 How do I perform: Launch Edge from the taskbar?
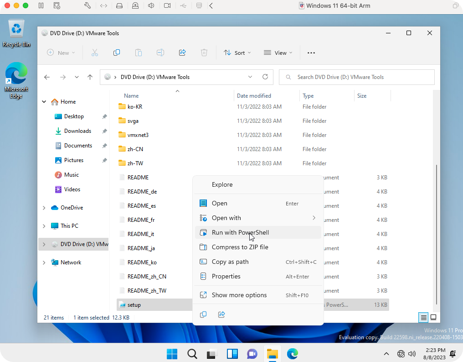click(292, 354)
